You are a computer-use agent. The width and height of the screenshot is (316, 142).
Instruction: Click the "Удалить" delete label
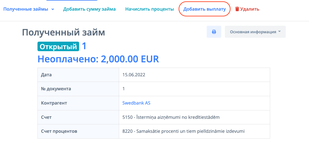click(250, 9)
